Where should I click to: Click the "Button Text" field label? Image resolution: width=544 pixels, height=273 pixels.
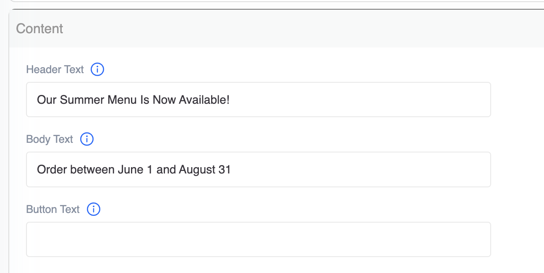(53, 209)
